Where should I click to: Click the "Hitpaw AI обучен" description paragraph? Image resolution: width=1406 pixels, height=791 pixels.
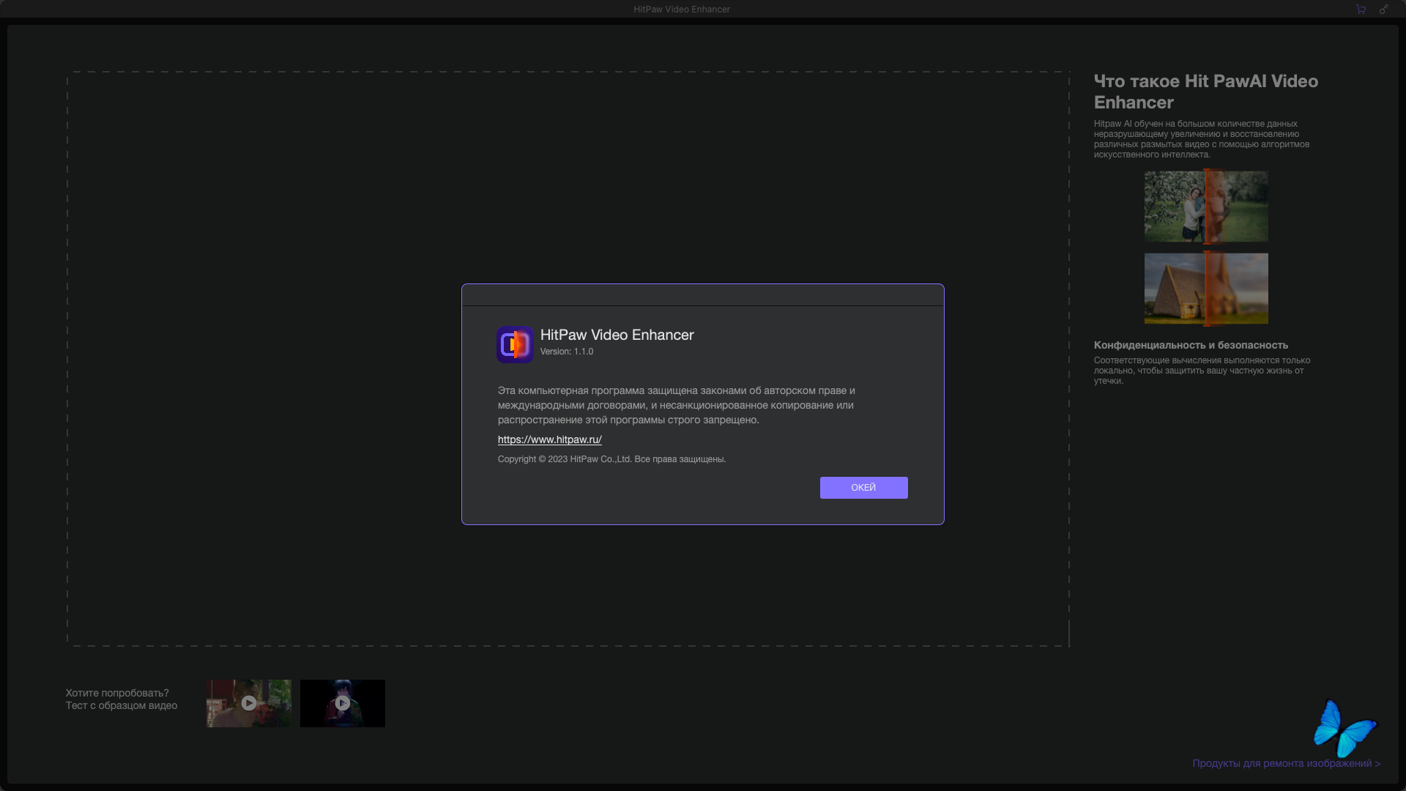click(x=1202, y=139)
